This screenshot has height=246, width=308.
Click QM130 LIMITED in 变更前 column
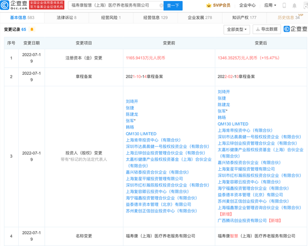click(141, 134)
